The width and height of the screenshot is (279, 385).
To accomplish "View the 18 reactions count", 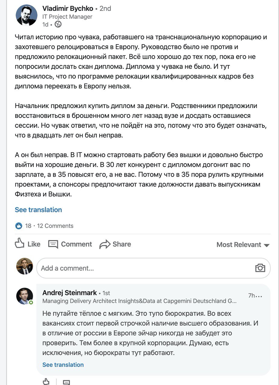I will [28, 226].
